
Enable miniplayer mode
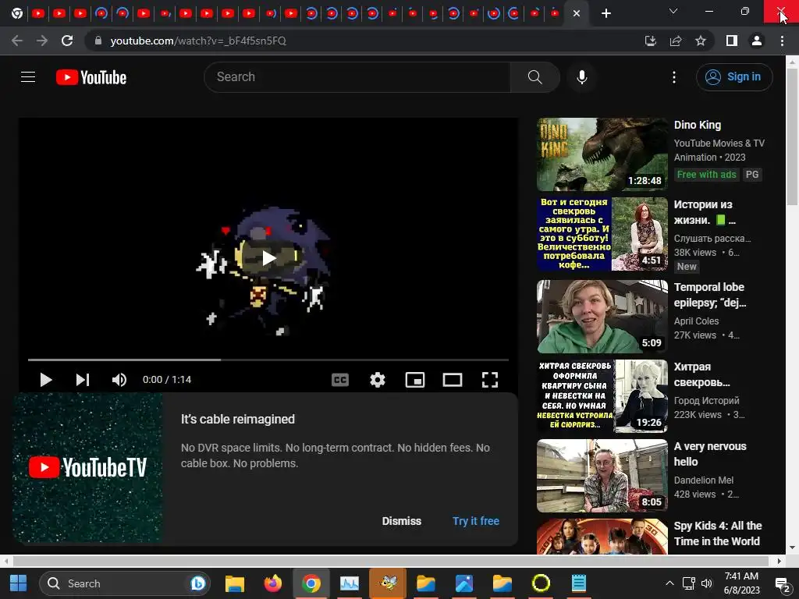point(415,380)
